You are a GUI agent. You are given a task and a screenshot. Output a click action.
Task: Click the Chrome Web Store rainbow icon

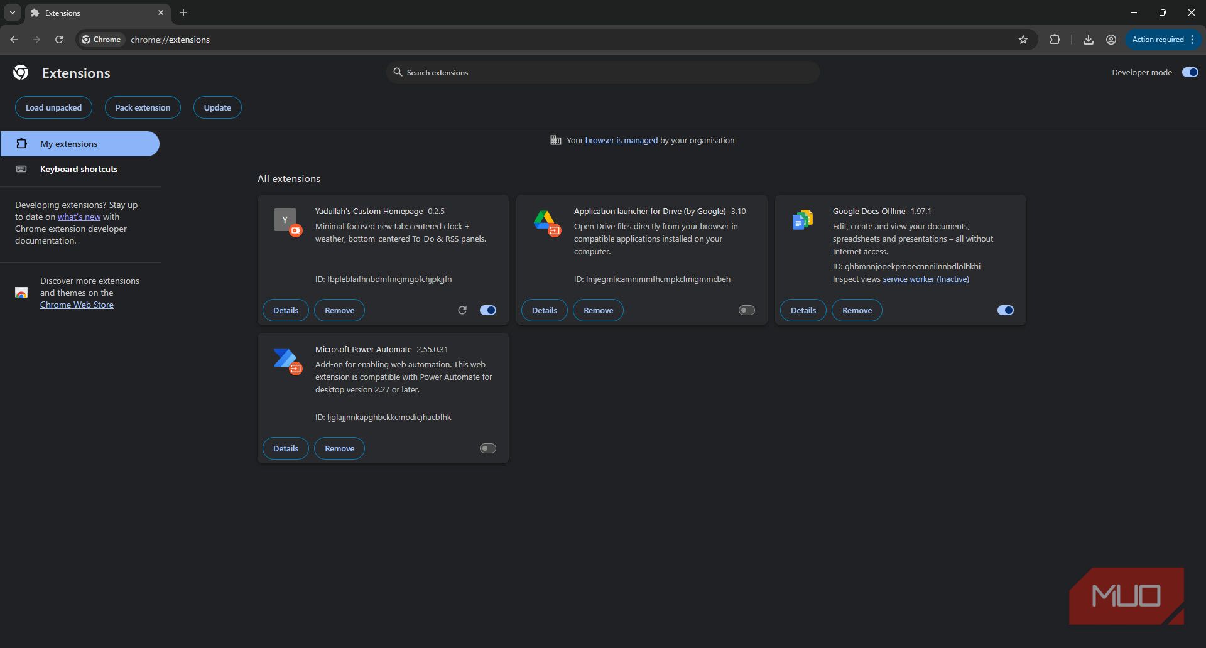[x=21, y=293]
